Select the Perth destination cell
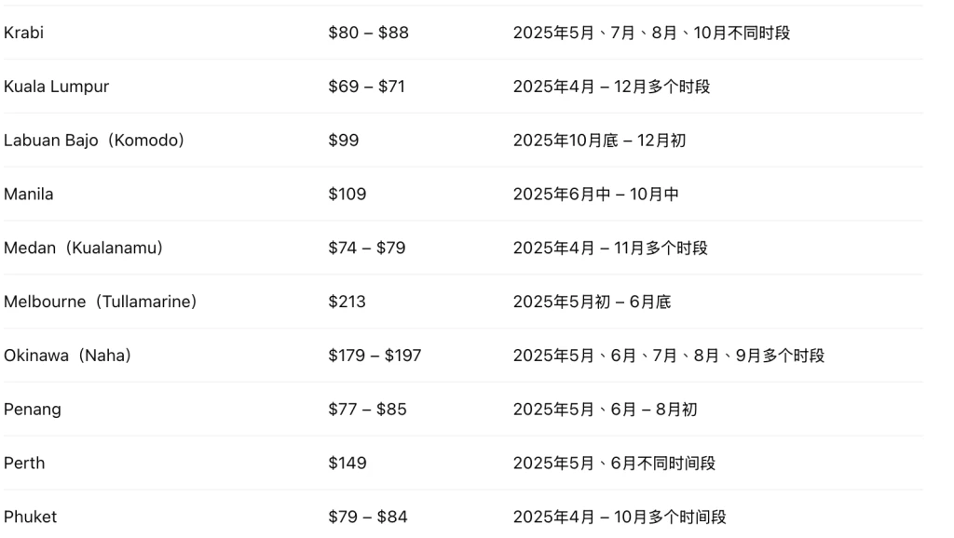Image resolution: width=954 pixels, height=538 pixels. 24,464
